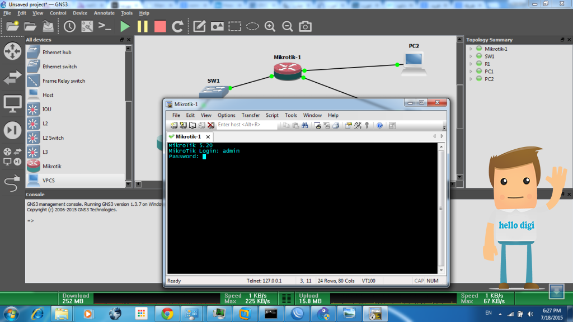Save the GNS3 project

point(48,26)
